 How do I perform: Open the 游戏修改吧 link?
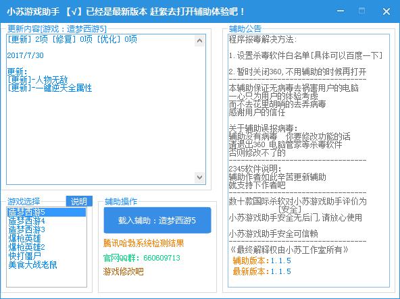click(123, 271)
